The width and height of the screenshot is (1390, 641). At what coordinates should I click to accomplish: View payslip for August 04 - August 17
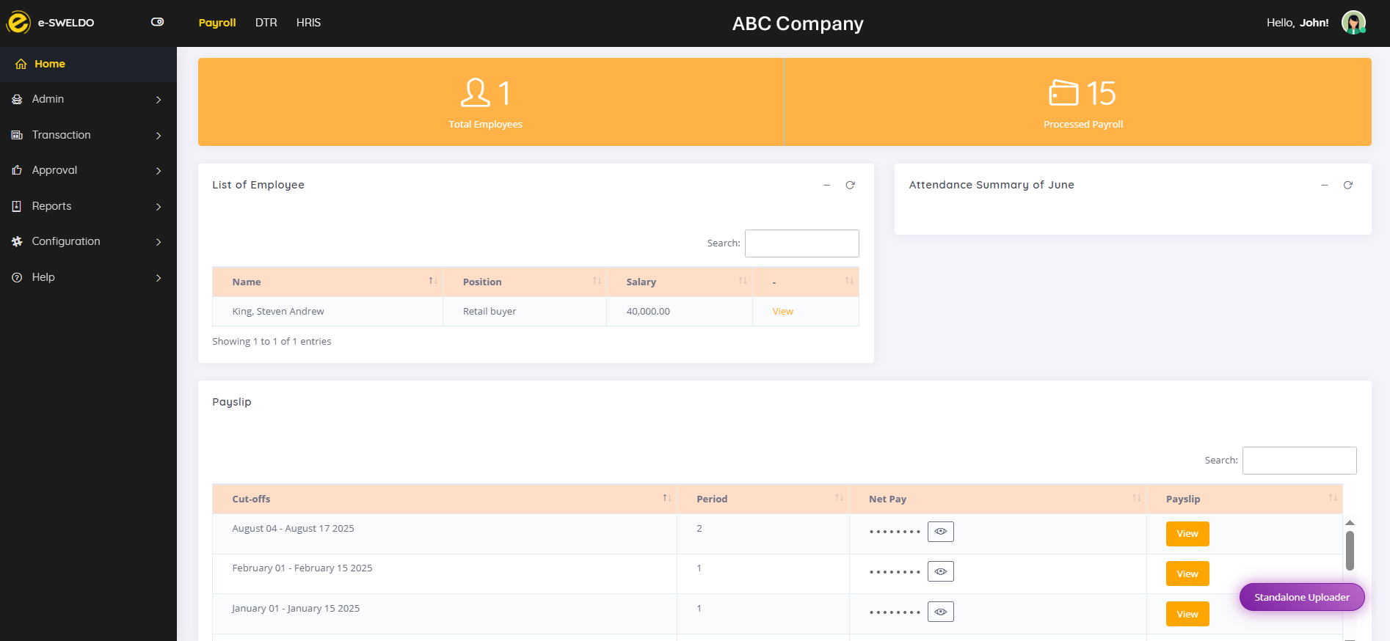[x=1187, y=534]
